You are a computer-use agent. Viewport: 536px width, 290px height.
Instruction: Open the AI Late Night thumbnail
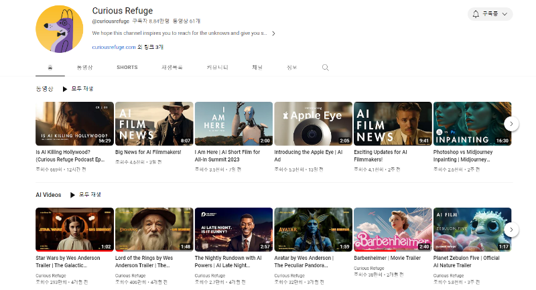234,230
